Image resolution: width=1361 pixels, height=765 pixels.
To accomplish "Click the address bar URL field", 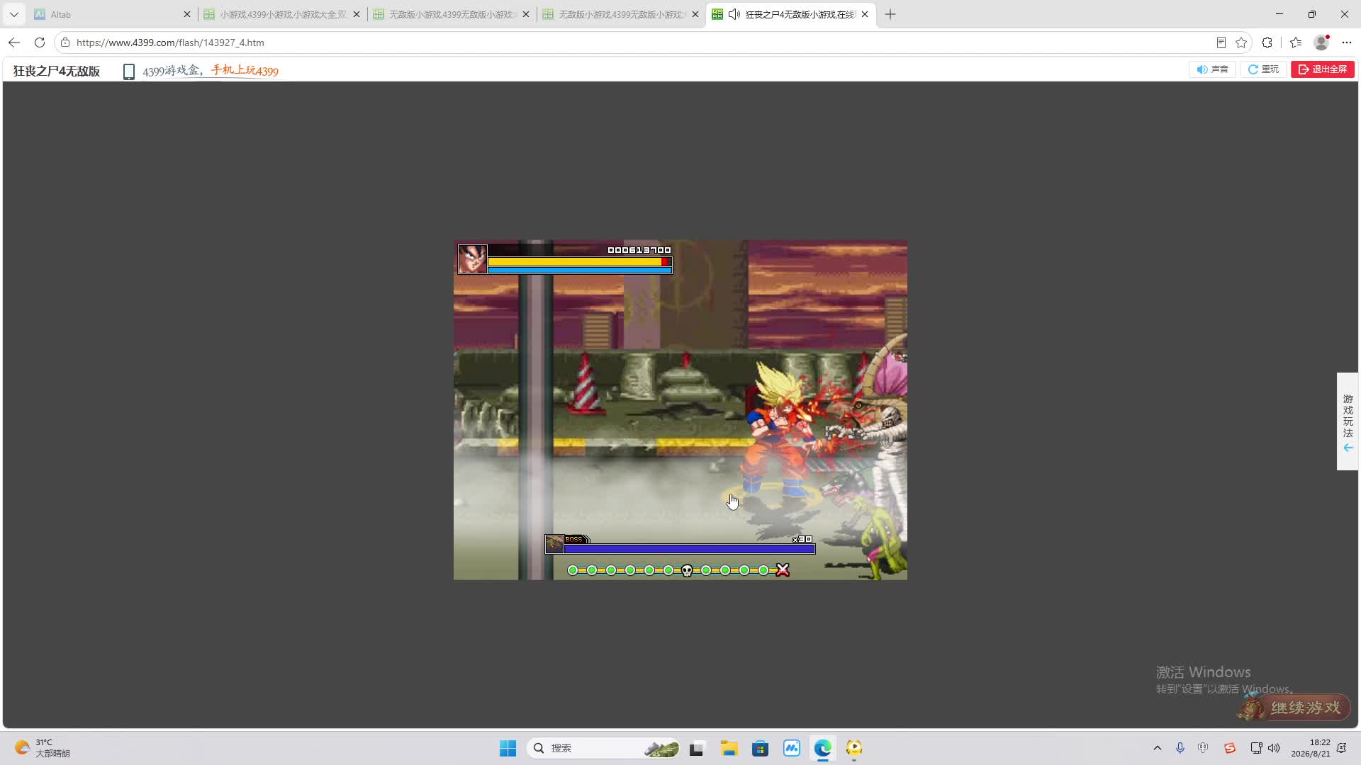I will 638,42.
